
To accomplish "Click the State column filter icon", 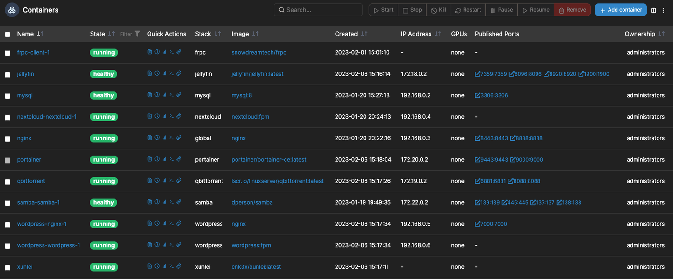I will pyautogui.click(x=137, y=34).
